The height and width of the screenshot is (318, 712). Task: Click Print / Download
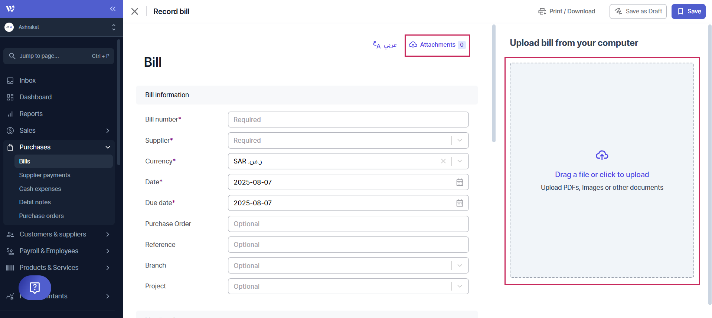click(566, 11)
